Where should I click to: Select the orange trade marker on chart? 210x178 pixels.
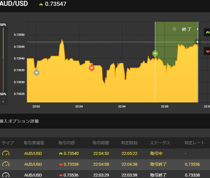tap(91, 68)
